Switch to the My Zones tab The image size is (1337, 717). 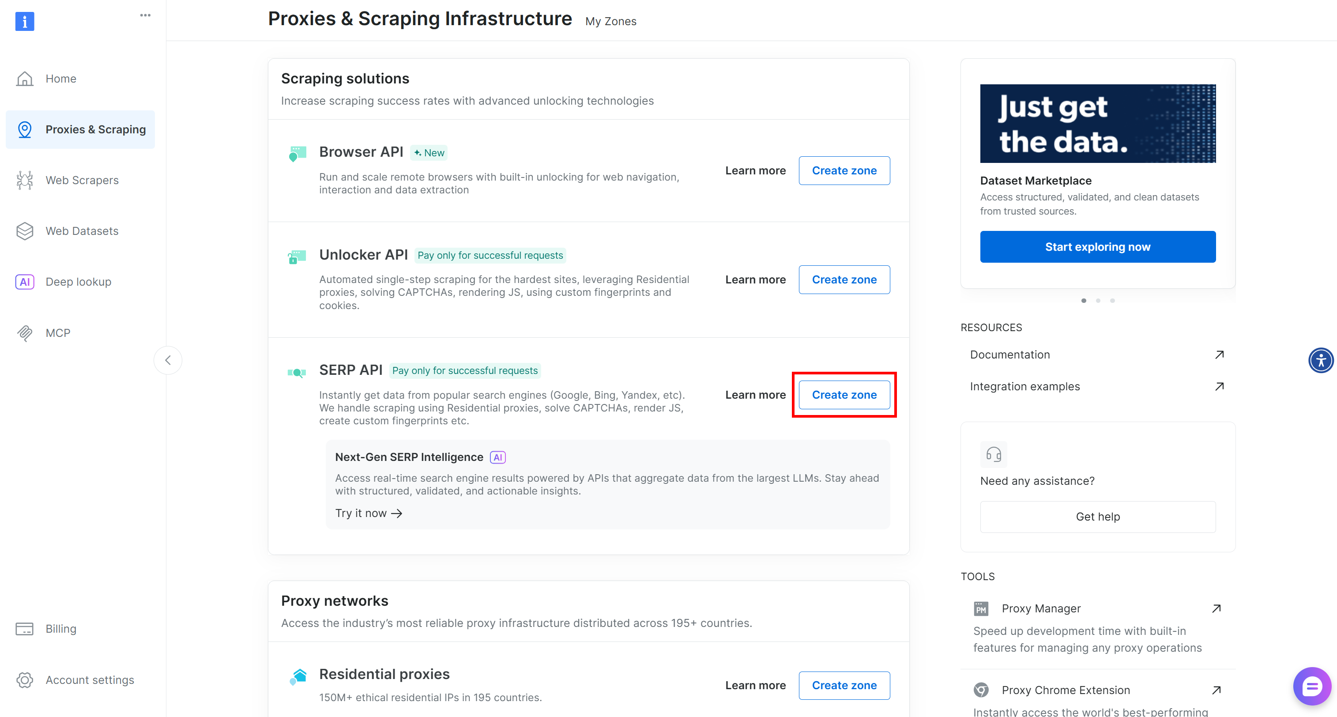[x=610, y=21]
